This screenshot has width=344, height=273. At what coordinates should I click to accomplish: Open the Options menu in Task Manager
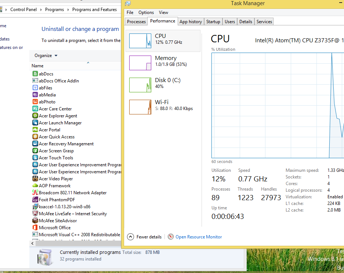click(x=146, y=13)
